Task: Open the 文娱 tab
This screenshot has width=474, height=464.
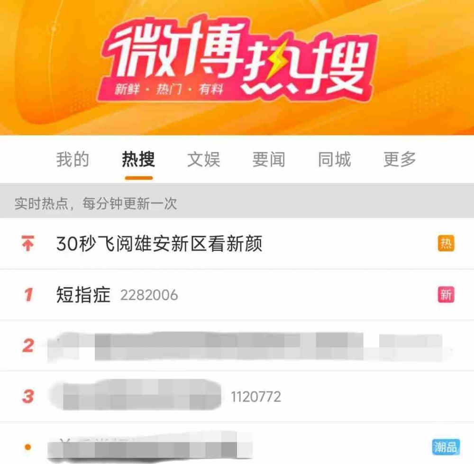Action: (204, 159)
